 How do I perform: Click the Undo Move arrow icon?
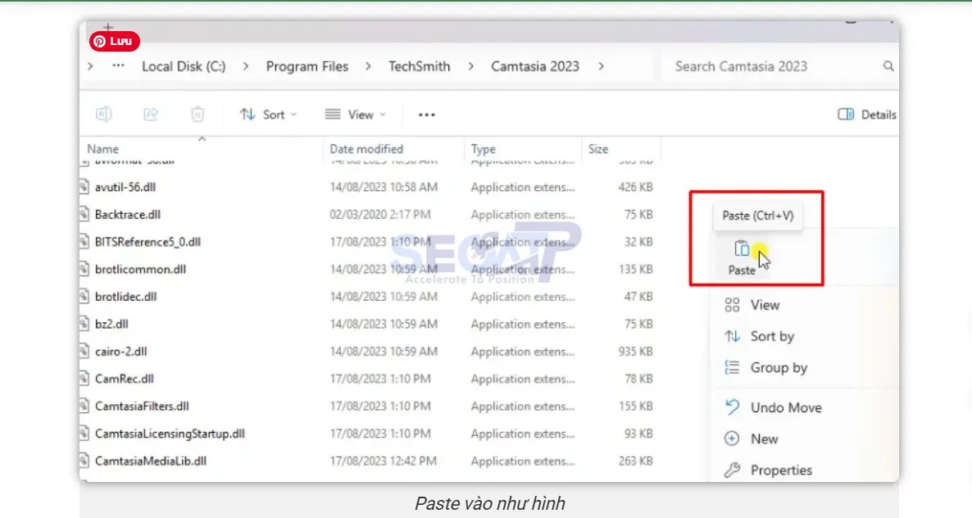pos(731,407)
